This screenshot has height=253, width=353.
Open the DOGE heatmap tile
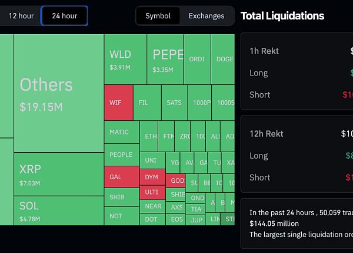coord(224,60)
